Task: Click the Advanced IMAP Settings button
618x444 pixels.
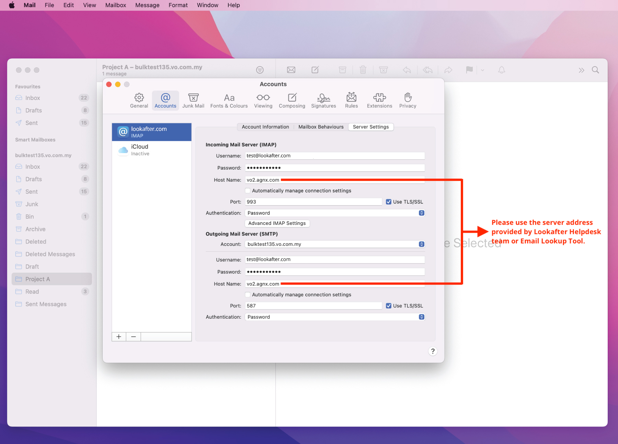Action: pos(277,224)
